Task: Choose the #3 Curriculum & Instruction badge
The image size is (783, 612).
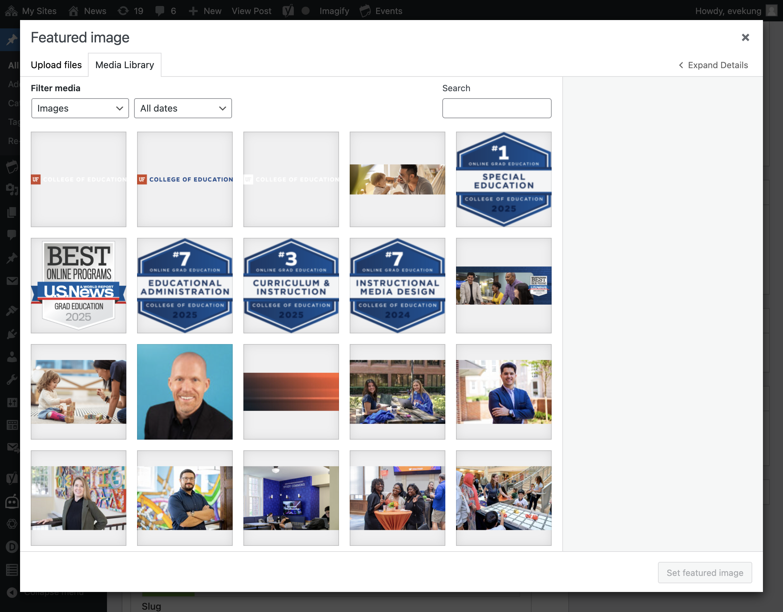Action: point(291,286)
